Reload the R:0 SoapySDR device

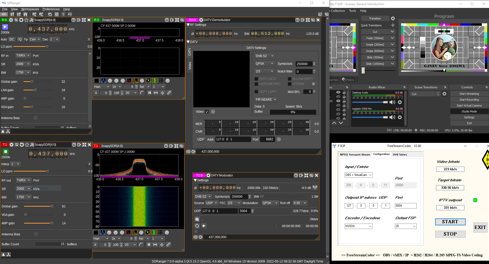[x=21, y=20]
